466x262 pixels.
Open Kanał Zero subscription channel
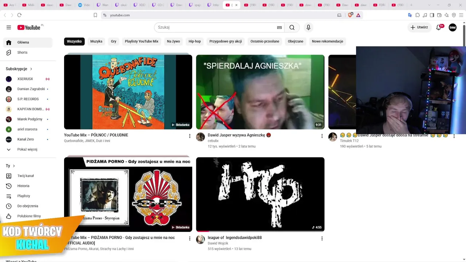click(x=28, y=139)
